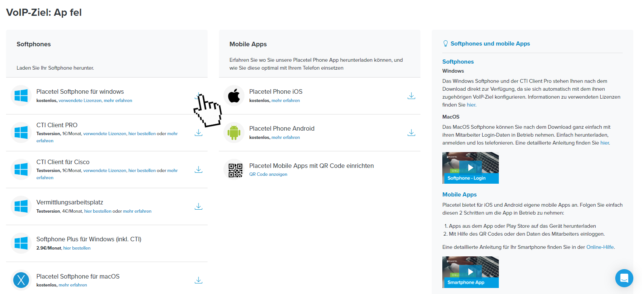Open 'mehr erfahren' for Placetel Phone Android
This screenshot has width=642, height=294.
286,137
